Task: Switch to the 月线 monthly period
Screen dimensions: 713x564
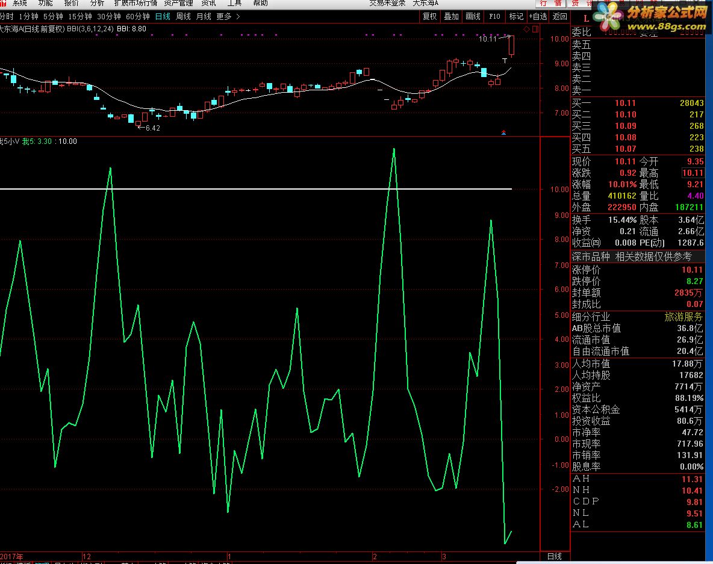Action: point(204,16)
